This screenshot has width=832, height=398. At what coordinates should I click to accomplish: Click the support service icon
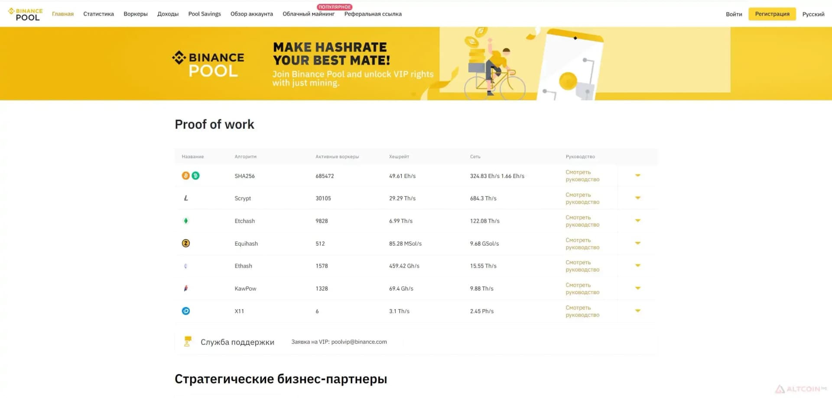188,342
